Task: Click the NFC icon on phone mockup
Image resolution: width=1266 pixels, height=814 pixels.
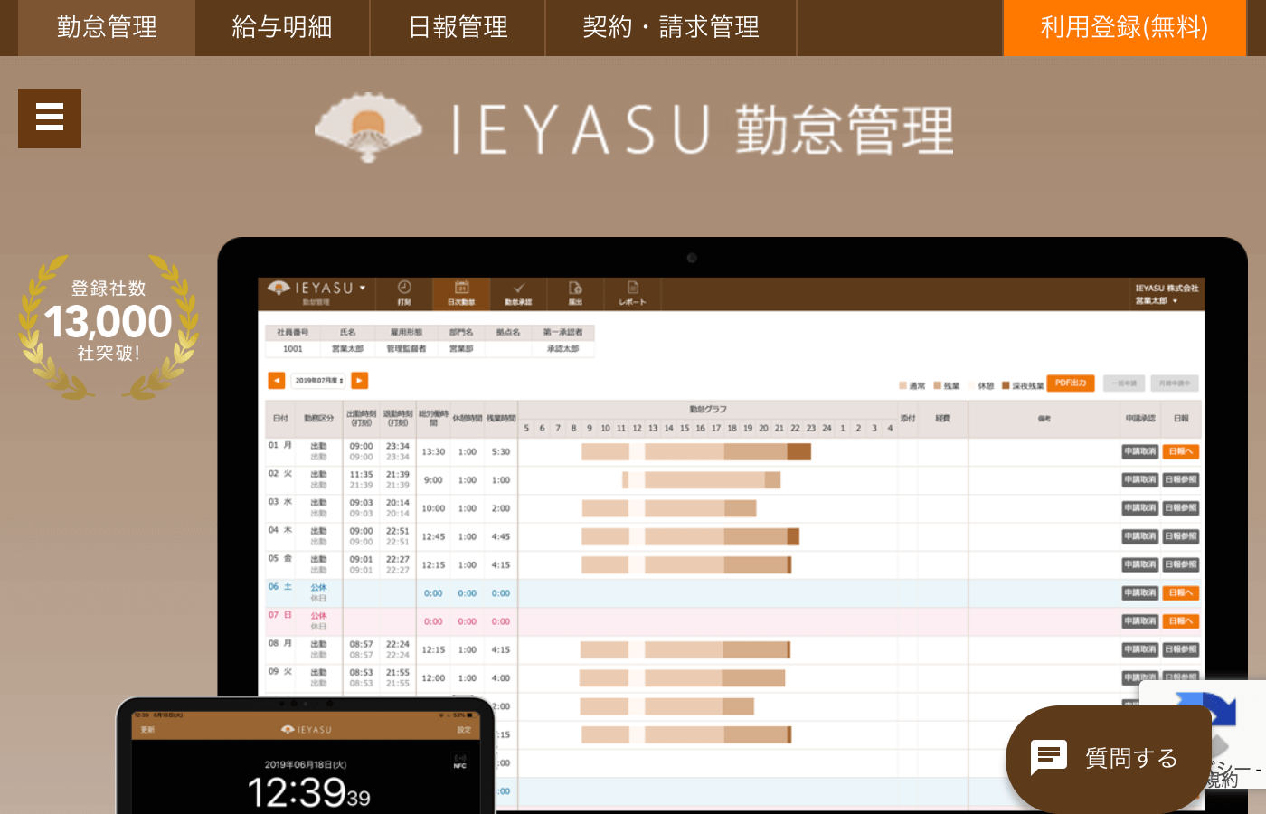Action: (459, 762)
